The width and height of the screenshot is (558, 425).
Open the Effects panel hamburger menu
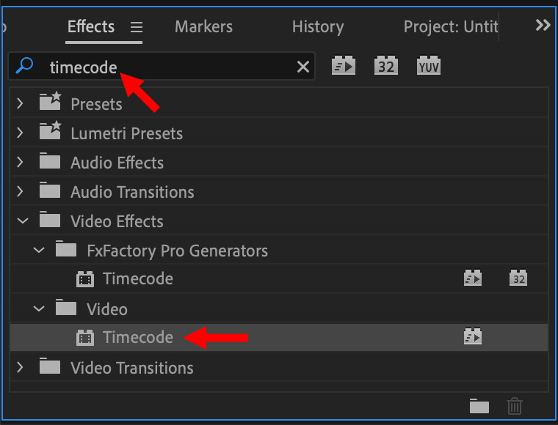pos(137,27)
